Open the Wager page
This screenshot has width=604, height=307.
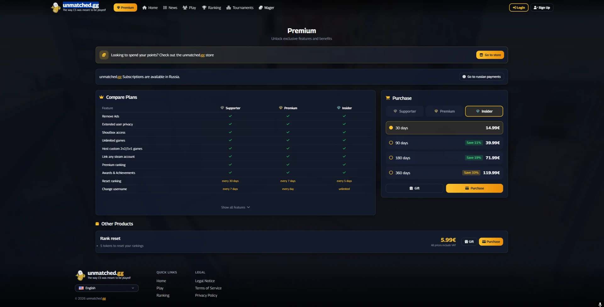tap(266, 8)
